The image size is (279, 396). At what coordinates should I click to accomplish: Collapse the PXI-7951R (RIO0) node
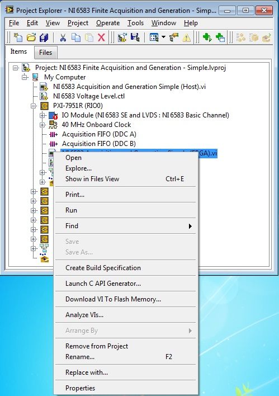pos(34,106)
